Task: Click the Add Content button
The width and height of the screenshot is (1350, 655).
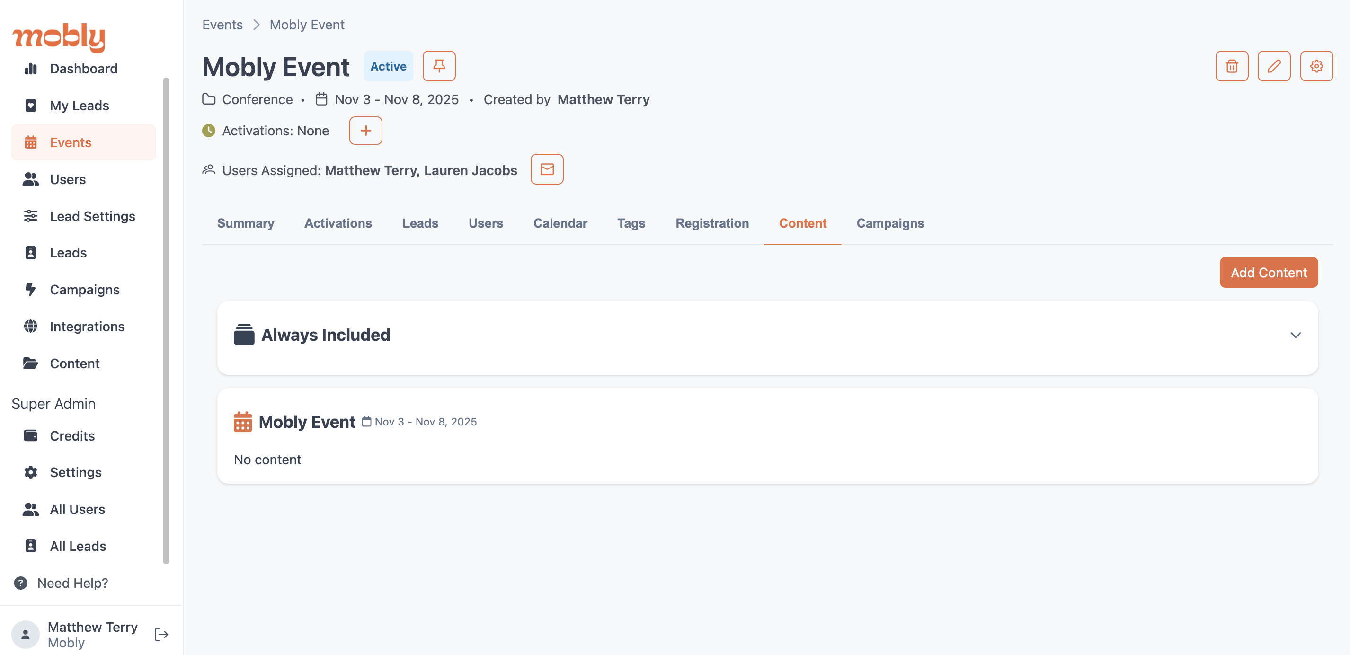Action: click(x=1268, y=273)
